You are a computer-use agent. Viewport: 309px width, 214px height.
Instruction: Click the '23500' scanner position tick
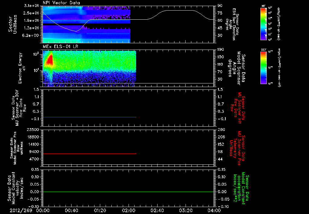click(33, 129)
